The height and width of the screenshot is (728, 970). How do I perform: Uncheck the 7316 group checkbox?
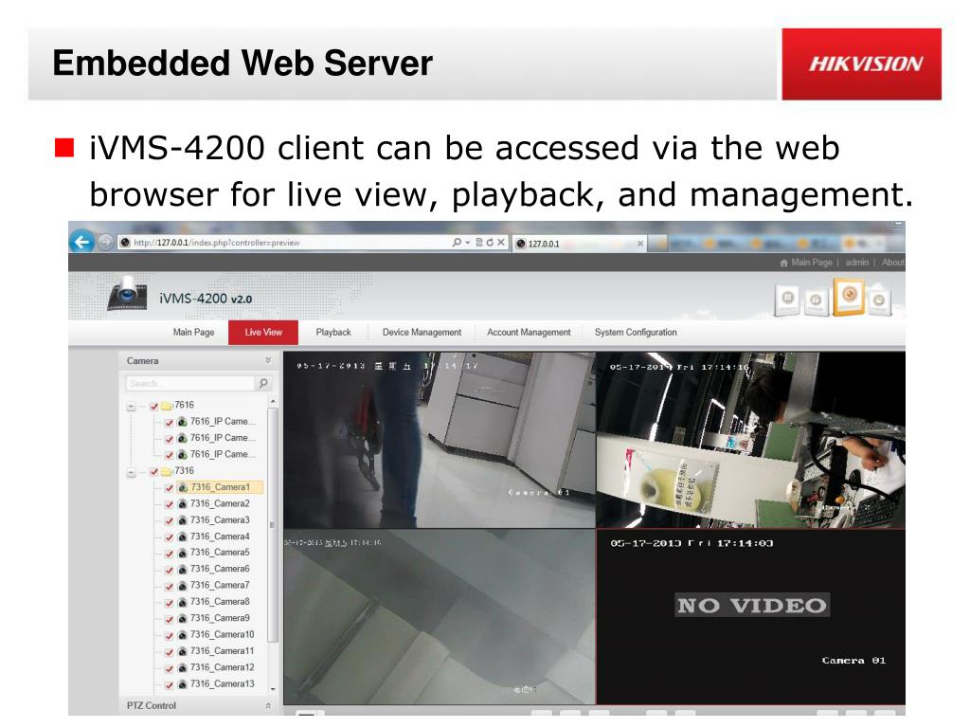pyautogui.click(x=154, y=472)
